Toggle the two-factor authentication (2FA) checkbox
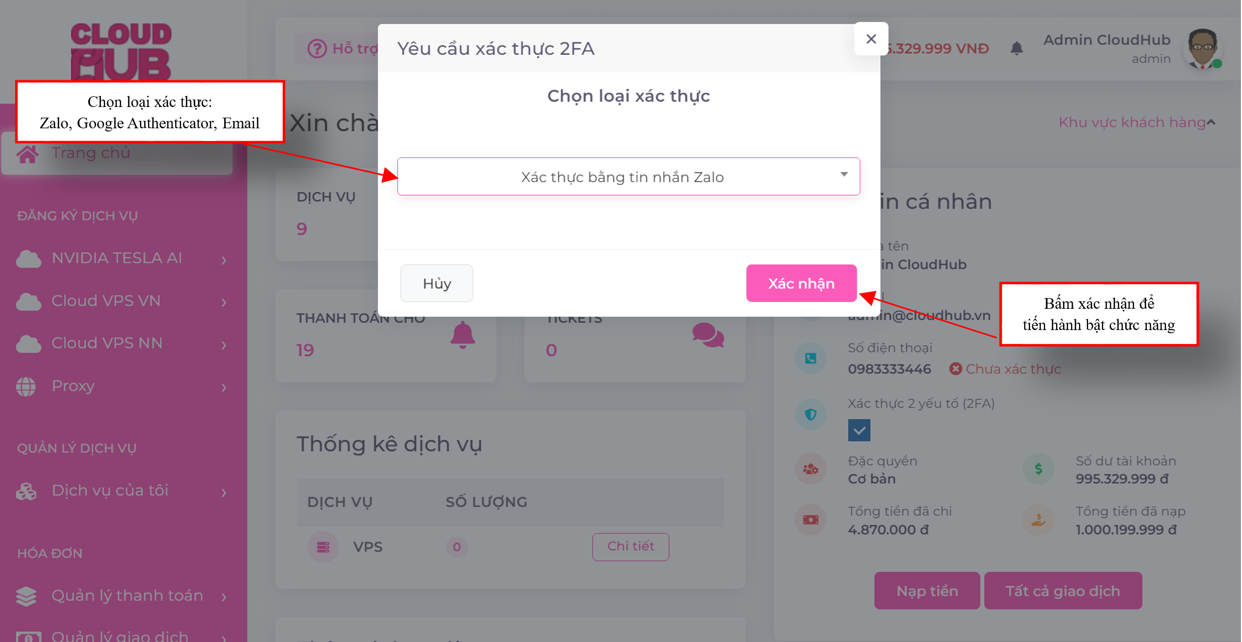 click(859, 430)
